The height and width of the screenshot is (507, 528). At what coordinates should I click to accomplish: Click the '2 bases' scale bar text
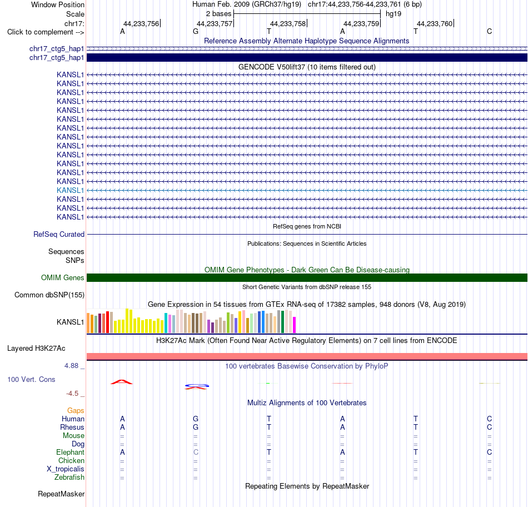click(219, 14)
